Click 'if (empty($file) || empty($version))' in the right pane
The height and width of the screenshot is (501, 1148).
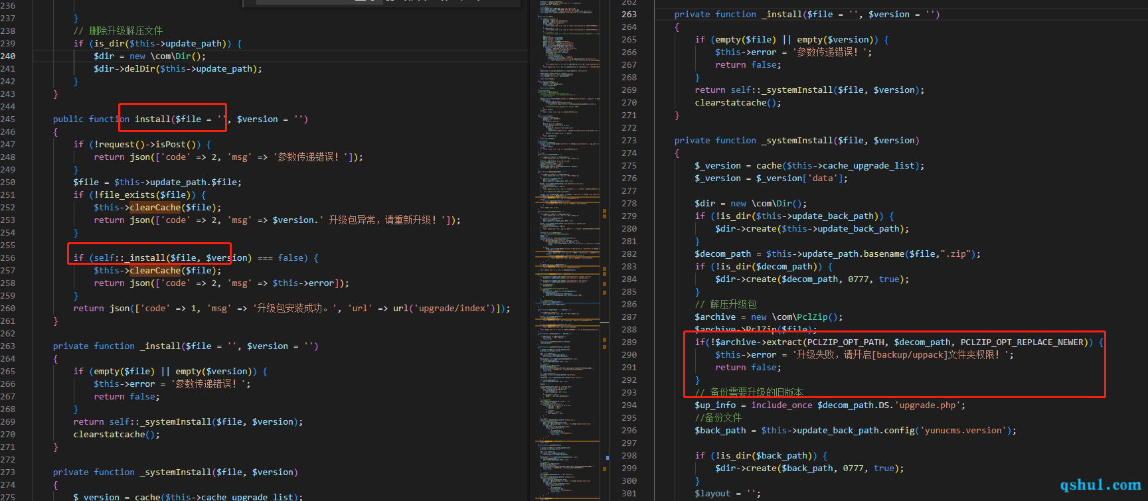tap(791, 39)
